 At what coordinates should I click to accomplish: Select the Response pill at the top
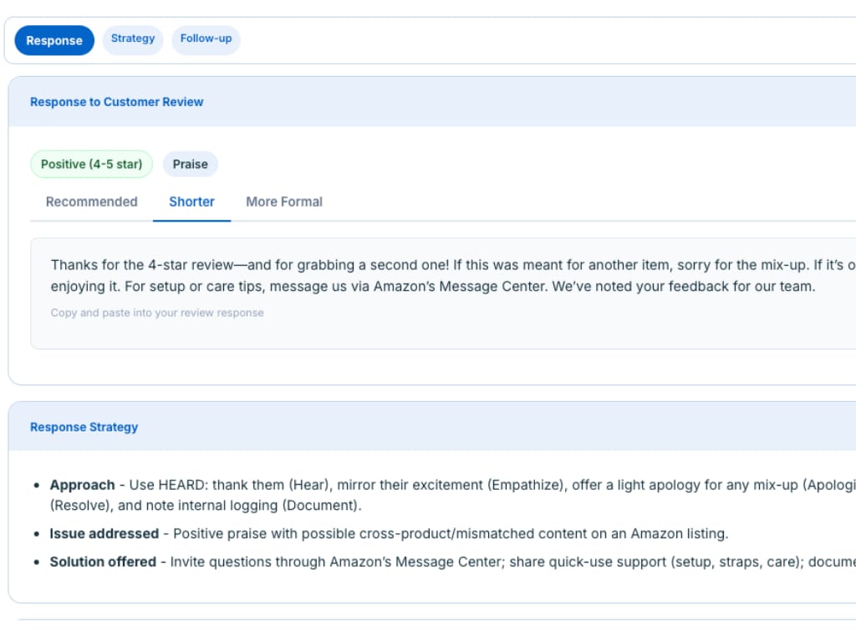54,41
